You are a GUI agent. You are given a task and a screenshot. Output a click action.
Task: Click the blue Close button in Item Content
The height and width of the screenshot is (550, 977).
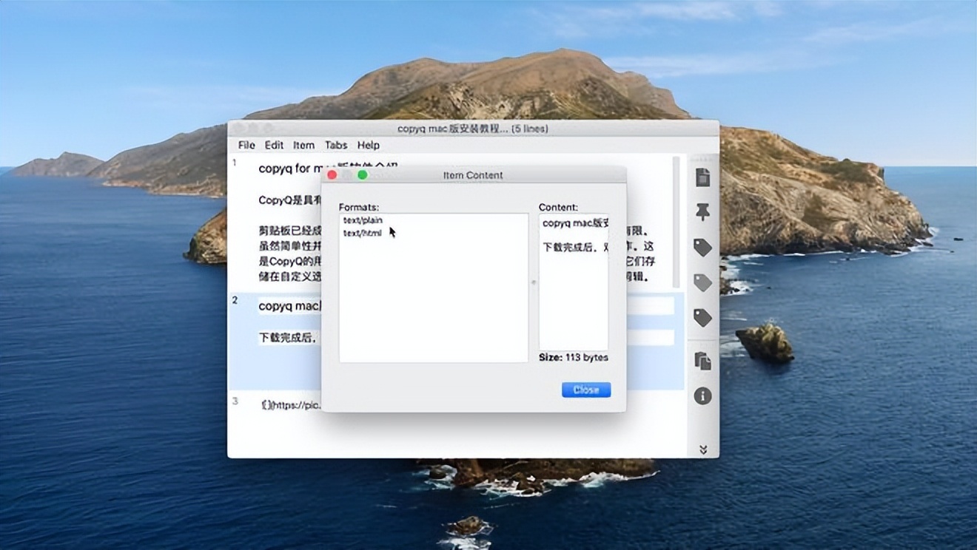(586, 390)
